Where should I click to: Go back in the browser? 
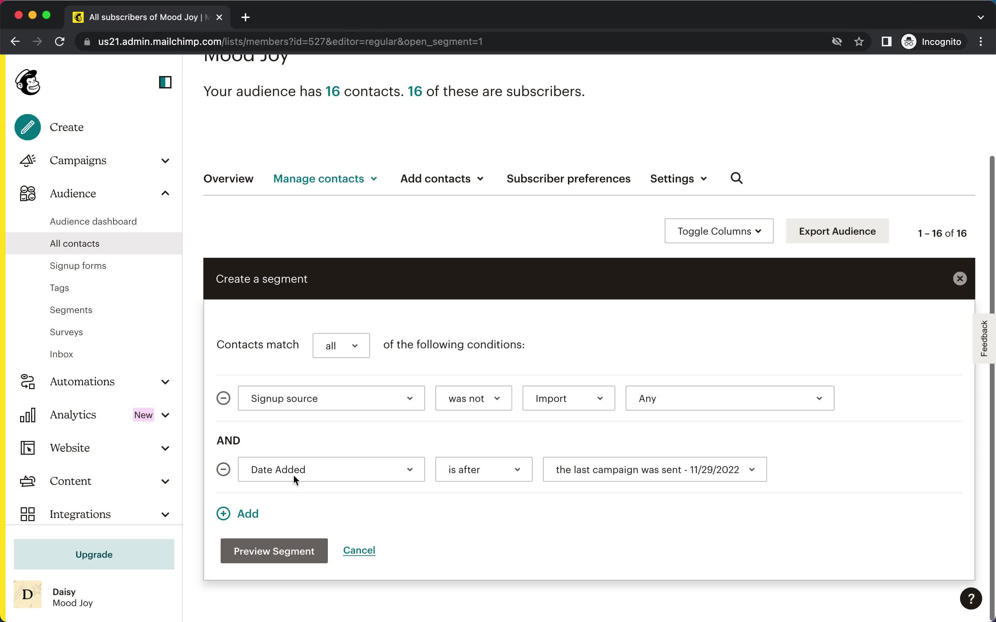(x=15, y=41)
